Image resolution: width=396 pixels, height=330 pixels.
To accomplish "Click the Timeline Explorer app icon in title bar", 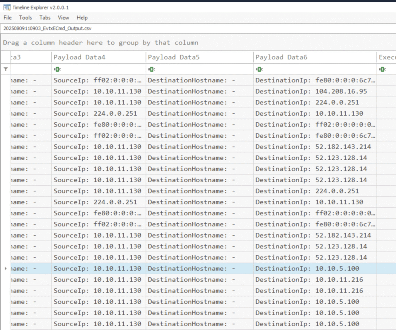I will (x=7, y=7).
